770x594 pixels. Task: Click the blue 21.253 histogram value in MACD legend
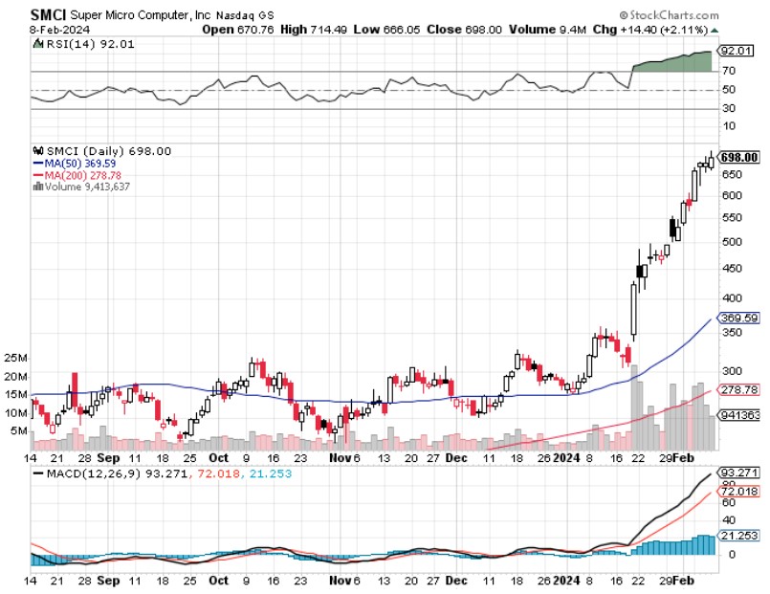[x=270, y=473]
